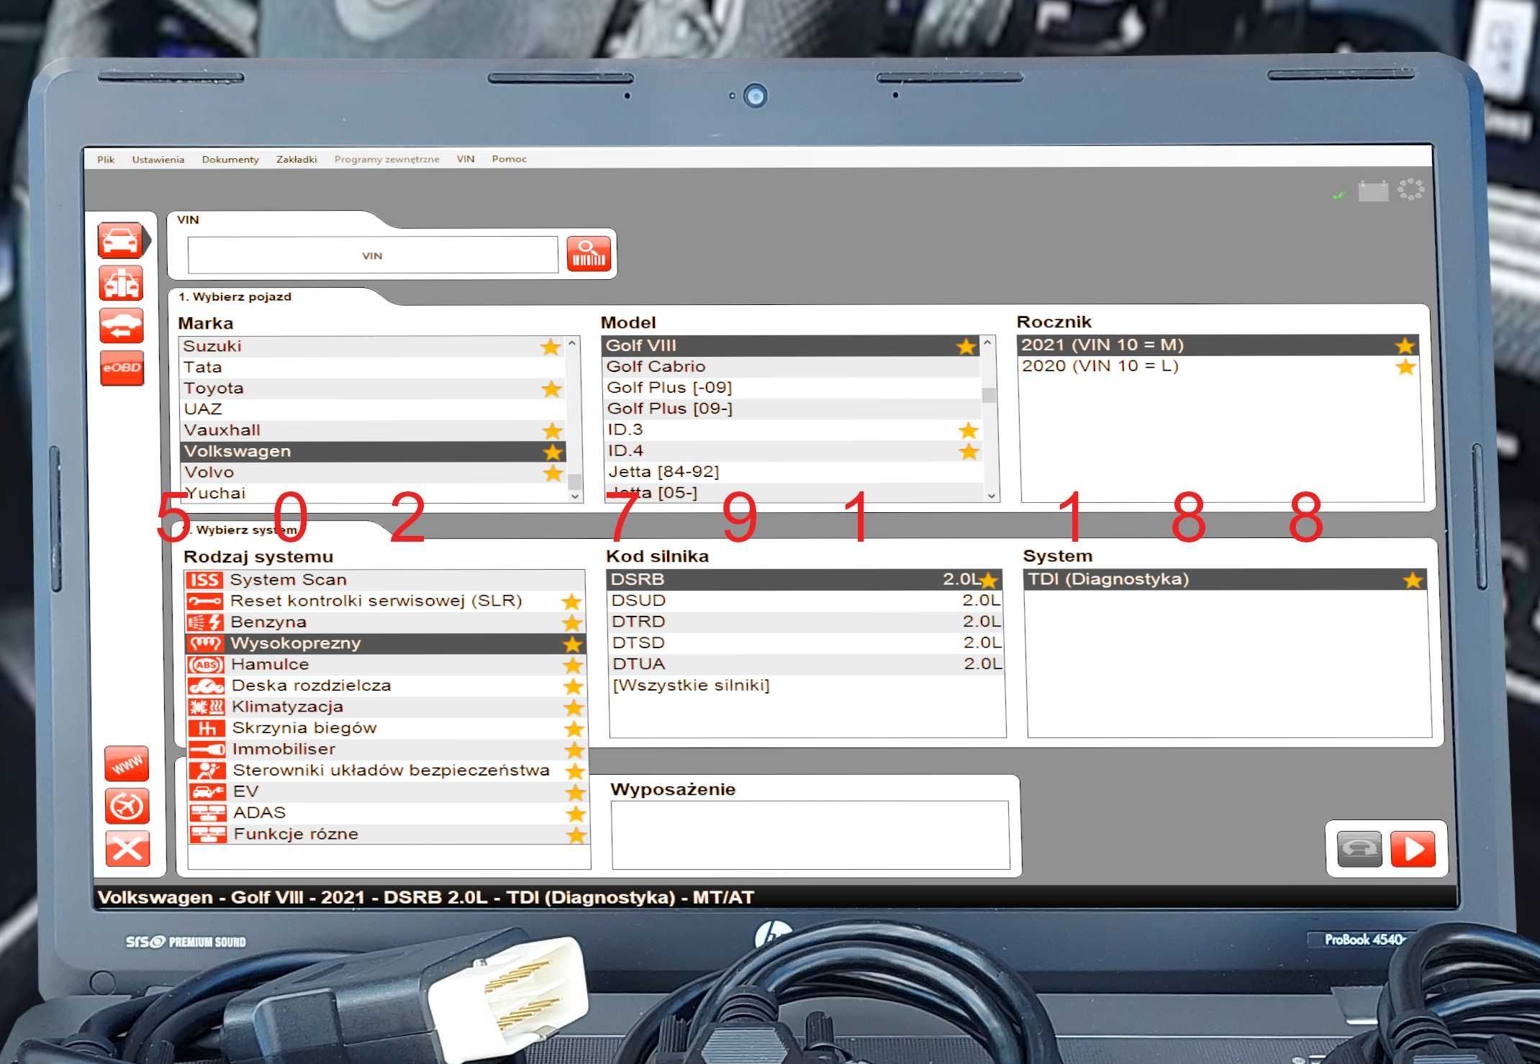This screenshot has width=1540, height=1064.
Task: Toggle favorite star for Toyota brand
Action: [551, 389]
